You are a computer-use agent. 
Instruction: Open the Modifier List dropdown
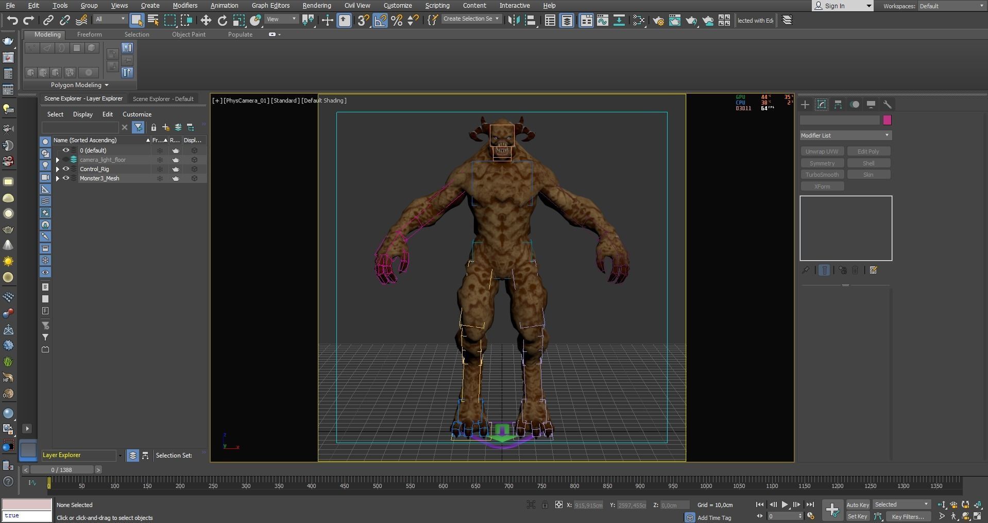pos(845,135)
